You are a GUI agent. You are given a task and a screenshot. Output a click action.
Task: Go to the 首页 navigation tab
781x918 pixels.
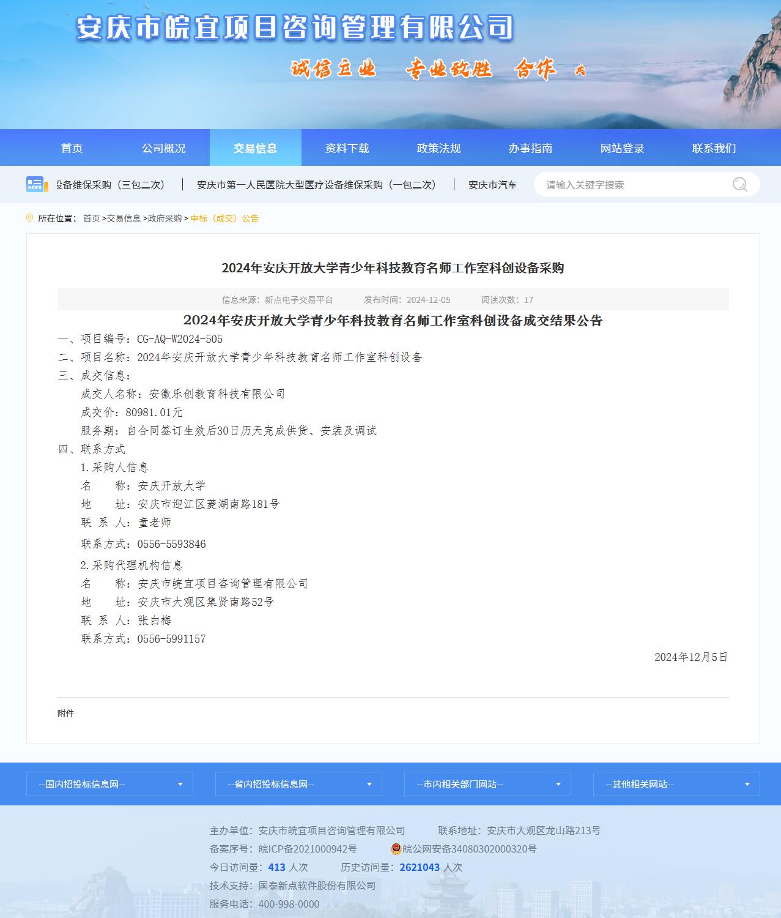pos(72,148)
